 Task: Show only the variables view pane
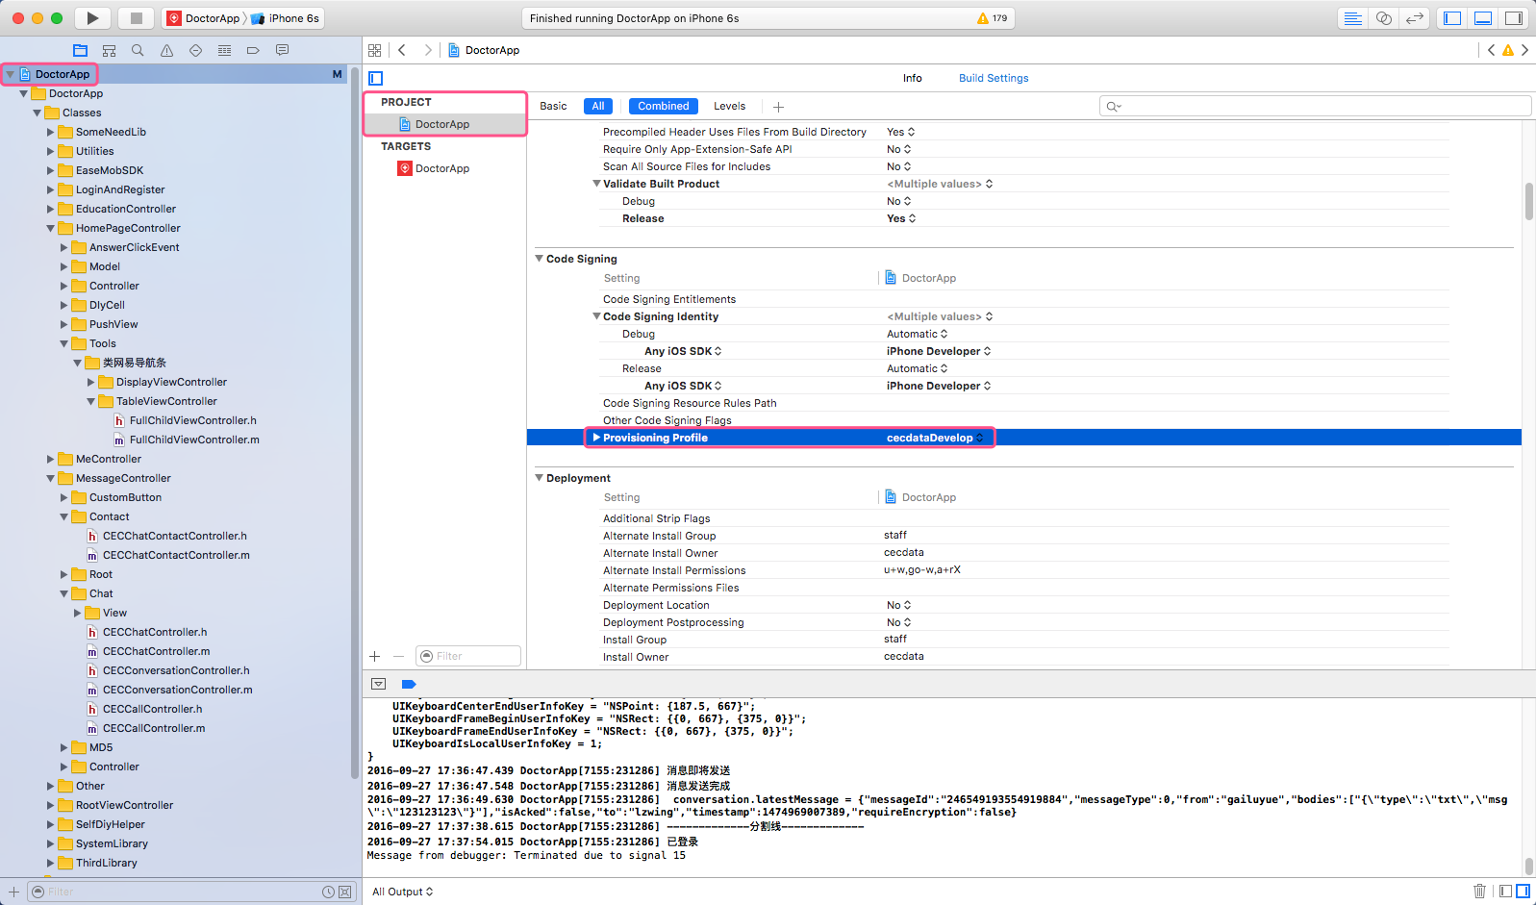pyautogui.click(x=1505, y=892)
